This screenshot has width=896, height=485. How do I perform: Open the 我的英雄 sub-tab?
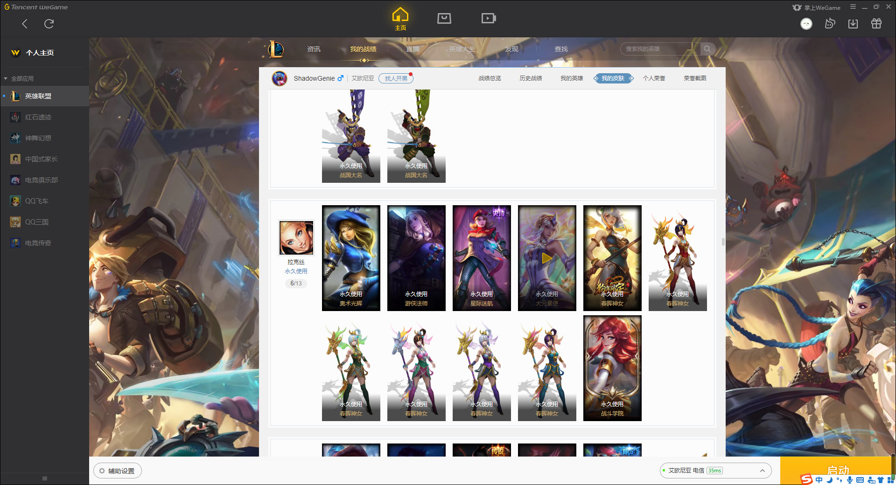click(572, 78)
